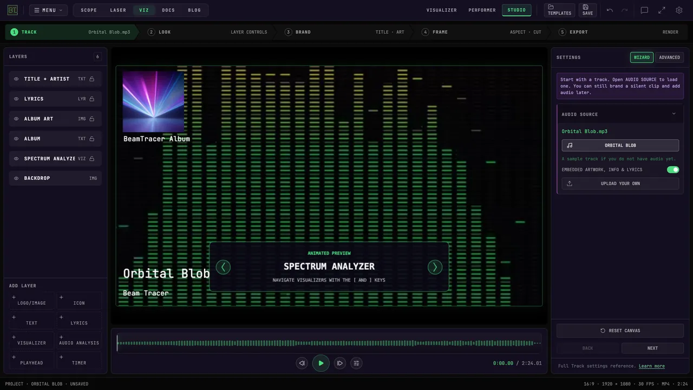
Task: Switch to the LASER tab
Action: tap(118, 10)
